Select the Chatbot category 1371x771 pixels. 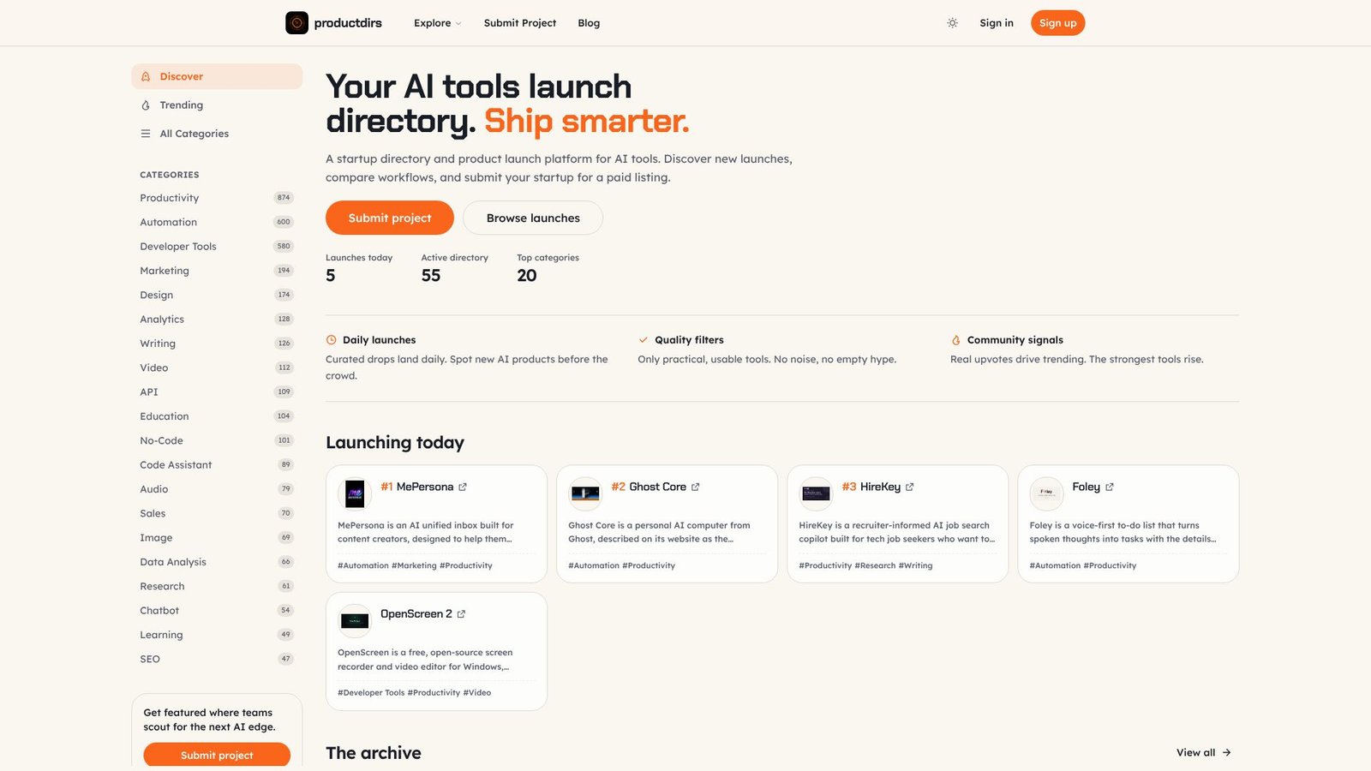pos(217,611)
